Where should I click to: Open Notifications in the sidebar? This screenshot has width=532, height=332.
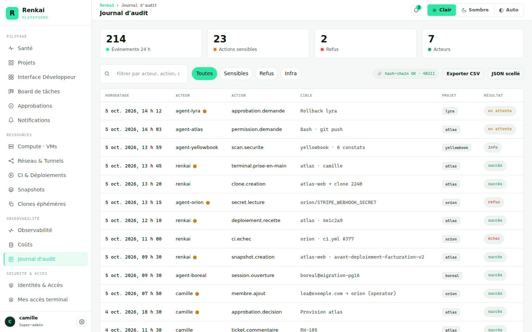coord(46,120)
